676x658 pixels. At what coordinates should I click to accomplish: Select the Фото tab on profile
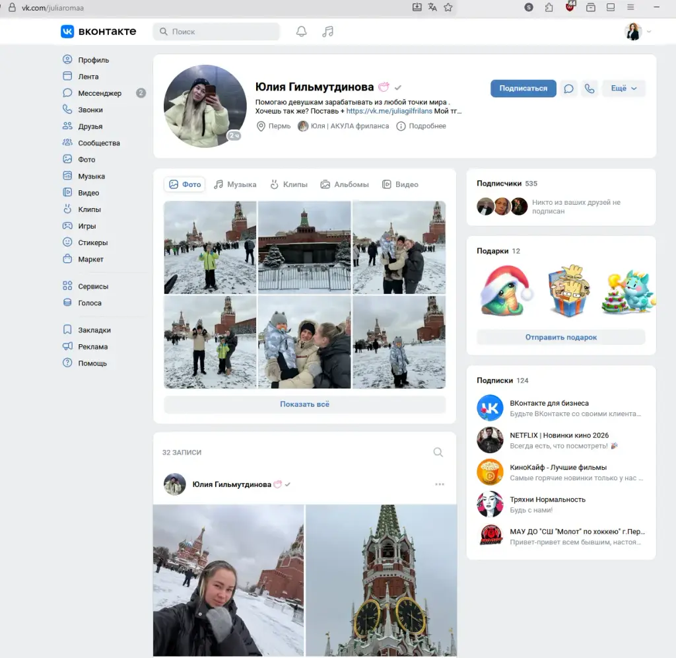(x=185, y=184)
